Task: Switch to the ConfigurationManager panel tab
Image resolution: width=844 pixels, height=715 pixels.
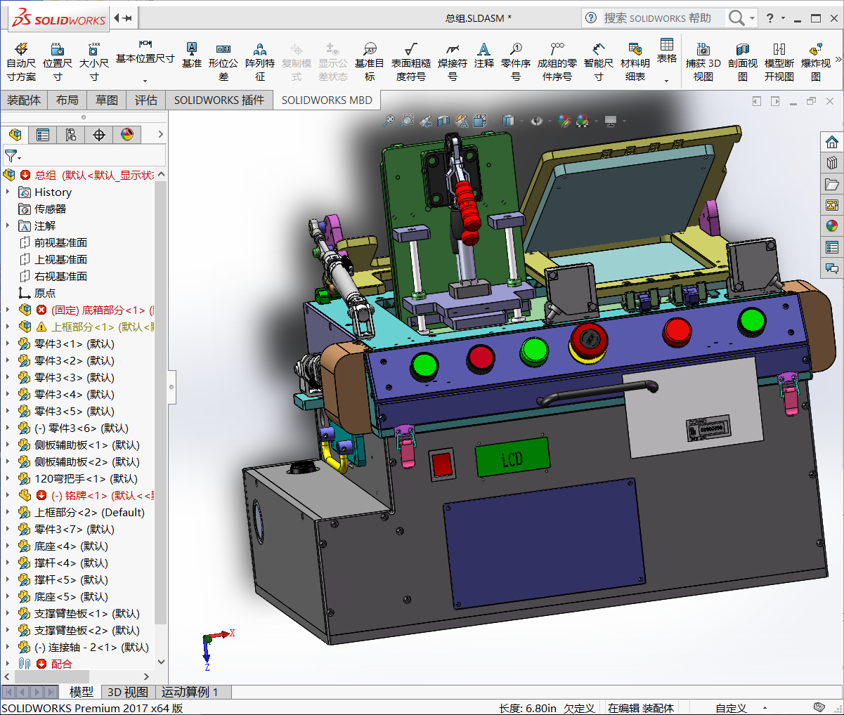Action: click(x=71, y=135)
